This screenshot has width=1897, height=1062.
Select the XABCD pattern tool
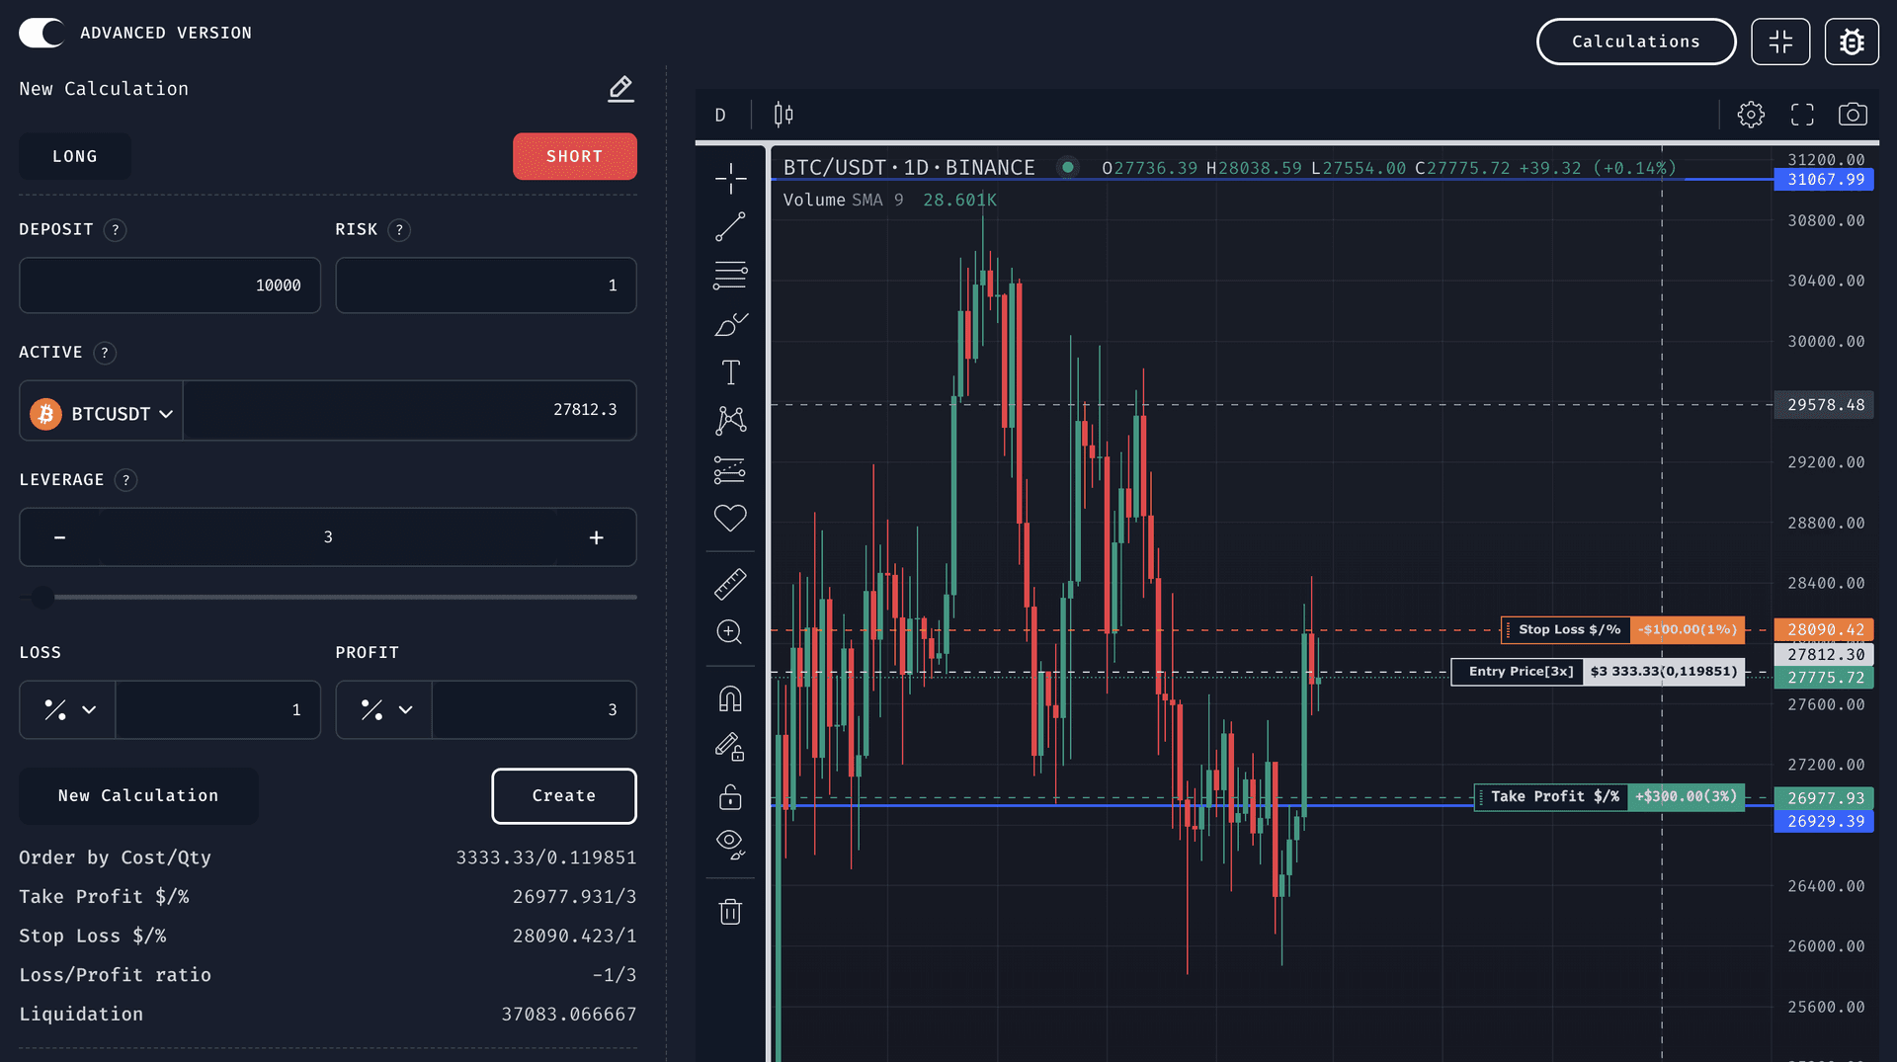click(x=730, y=420)
